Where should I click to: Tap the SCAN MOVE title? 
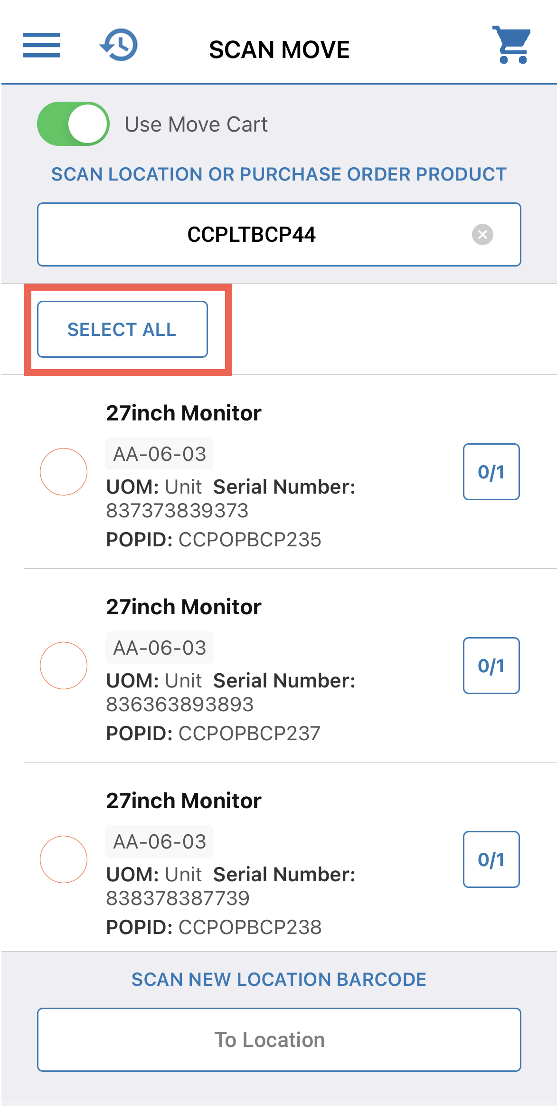point(279,50)
